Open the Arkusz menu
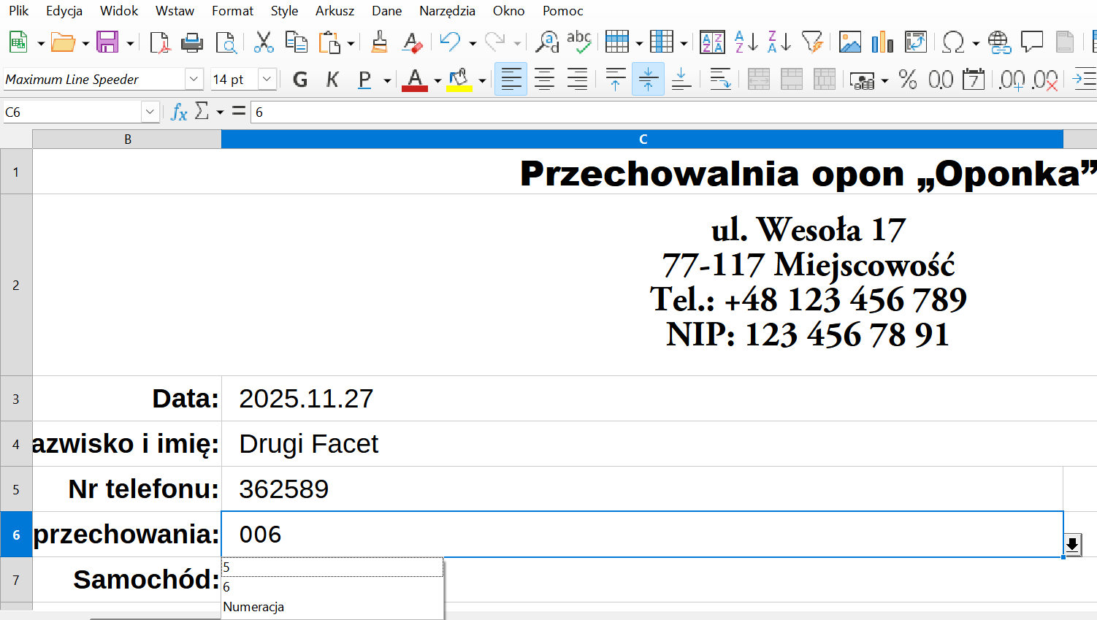Viewport: 1097px width, 620px height. click(335, 11)
